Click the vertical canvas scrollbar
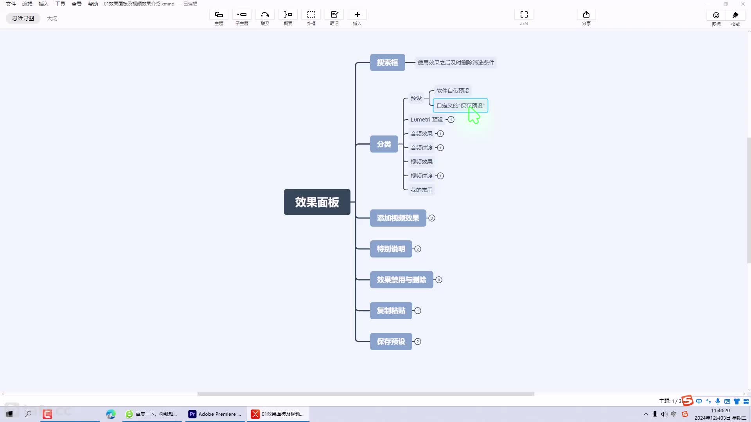751x422 pixels. [749, 200]
